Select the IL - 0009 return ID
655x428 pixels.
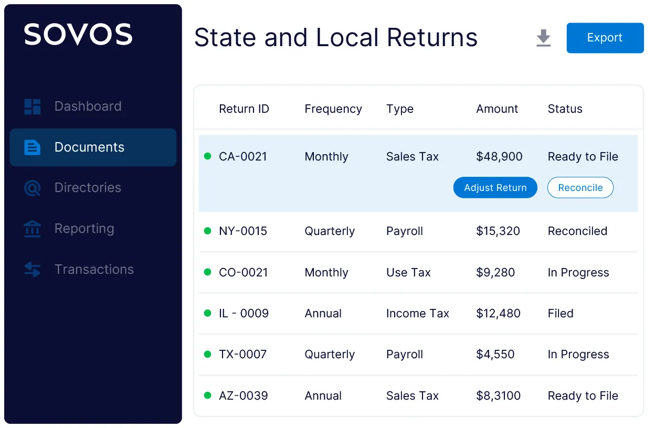[x=244, y=314]
